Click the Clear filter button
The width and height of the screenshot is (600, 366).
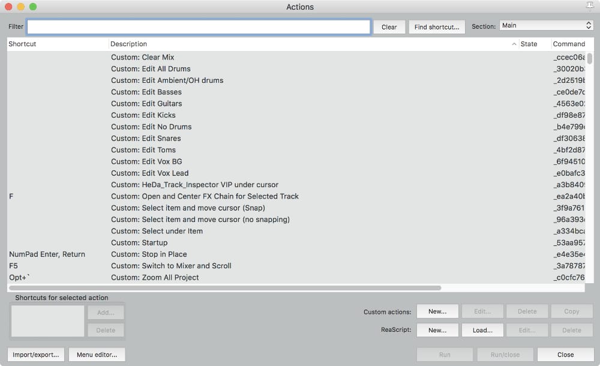pyautogui.click(x=389, y=26)
